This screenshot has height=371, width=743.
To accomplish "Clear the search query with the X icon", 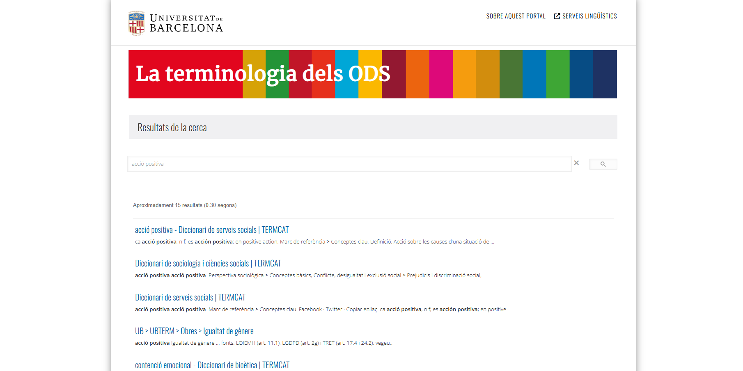I will pyautogui.click(x=576, y=163).
